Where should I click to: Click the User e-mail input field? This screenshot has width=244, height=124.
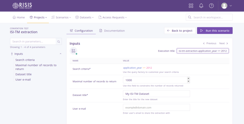(x=156, y=108)
